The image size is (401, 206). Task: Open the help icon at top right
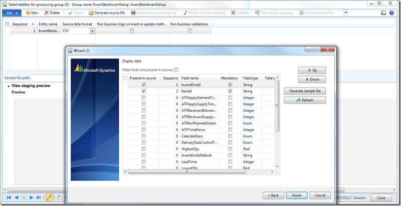391,12
